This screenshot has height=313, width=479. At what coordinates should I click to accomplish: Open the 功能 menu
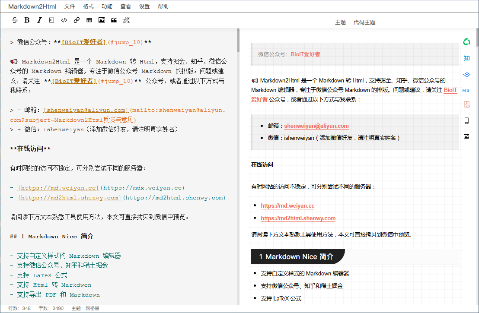tap(107, 6)
